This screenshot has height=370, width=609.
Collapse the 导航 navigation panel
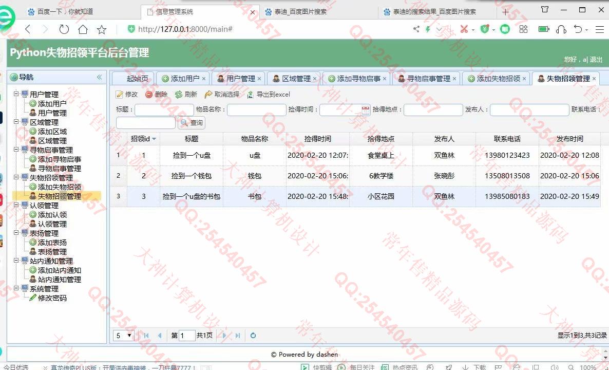coord(100,77)
